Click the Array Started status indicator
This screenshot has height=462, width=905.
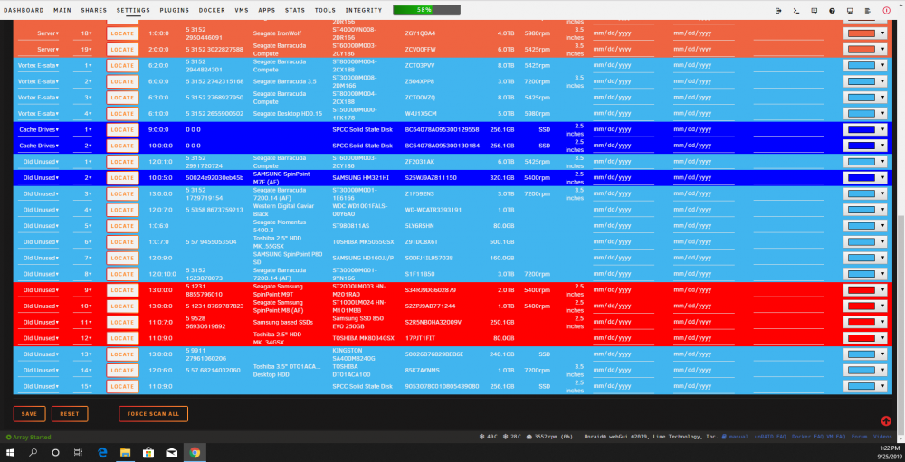[28, 438]
